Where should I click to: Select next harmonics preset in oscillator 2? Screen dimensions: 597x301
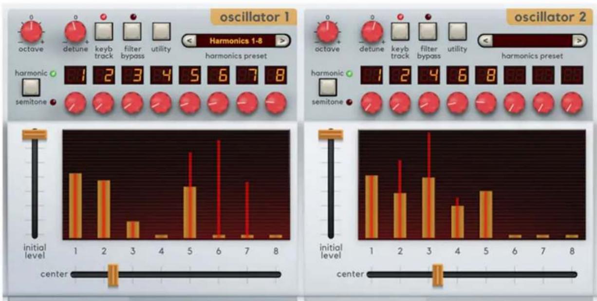pyautogui.click(x=578, y=40)
